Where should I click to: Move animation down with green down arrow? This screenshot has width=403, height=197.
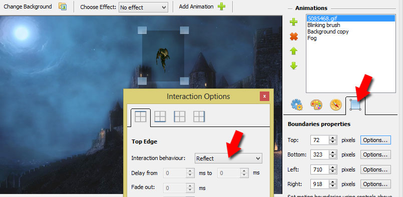294,66
